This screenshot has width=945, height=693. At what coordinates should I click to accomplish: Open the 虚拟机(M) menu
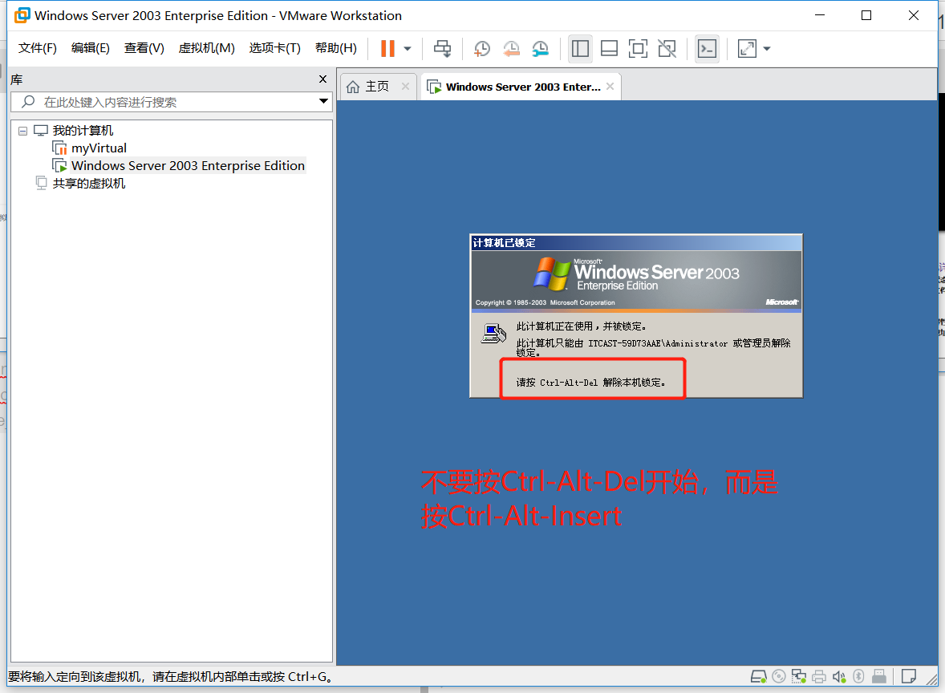(207, 48)
